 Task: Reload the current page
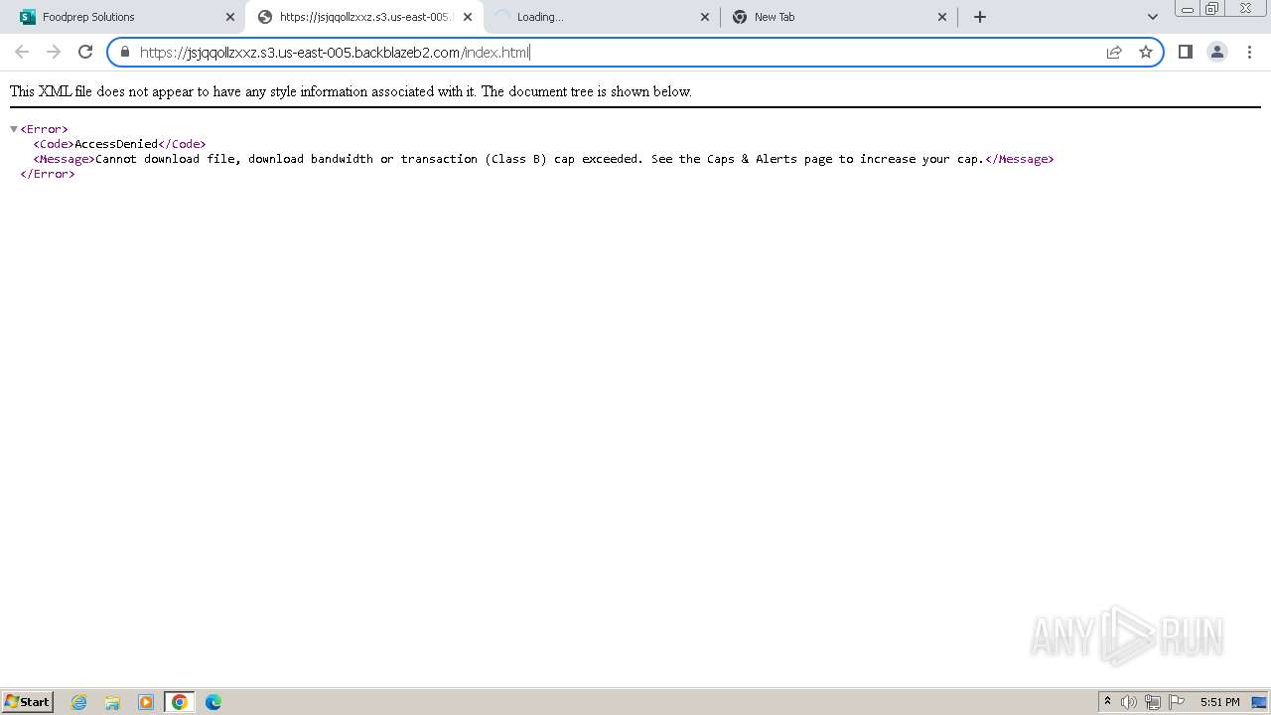(85, 52)
